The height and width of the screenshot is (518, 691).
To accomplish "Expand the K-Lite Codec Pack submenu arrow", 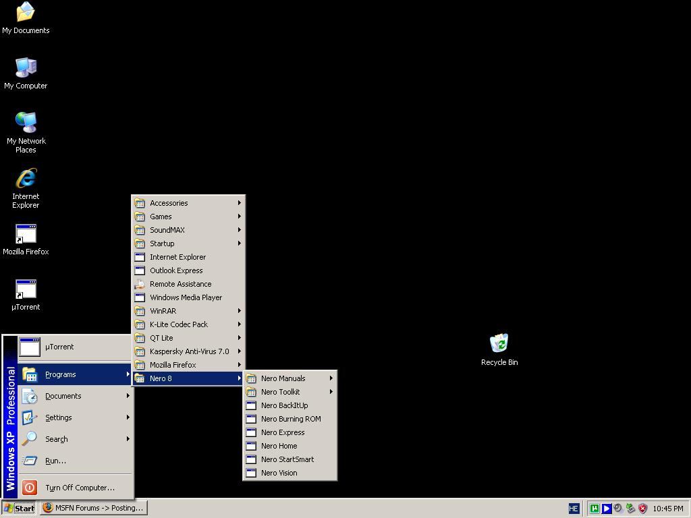I will coord(240,324).
